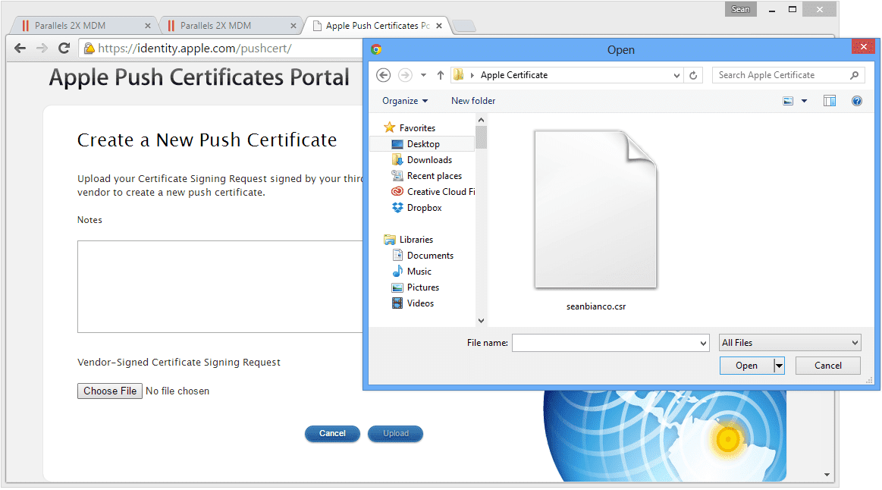Reload the Chrome page

click(x=64, y=49)
